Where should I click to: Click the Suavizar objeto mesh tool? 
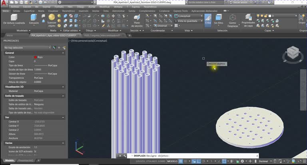[52, 20]
